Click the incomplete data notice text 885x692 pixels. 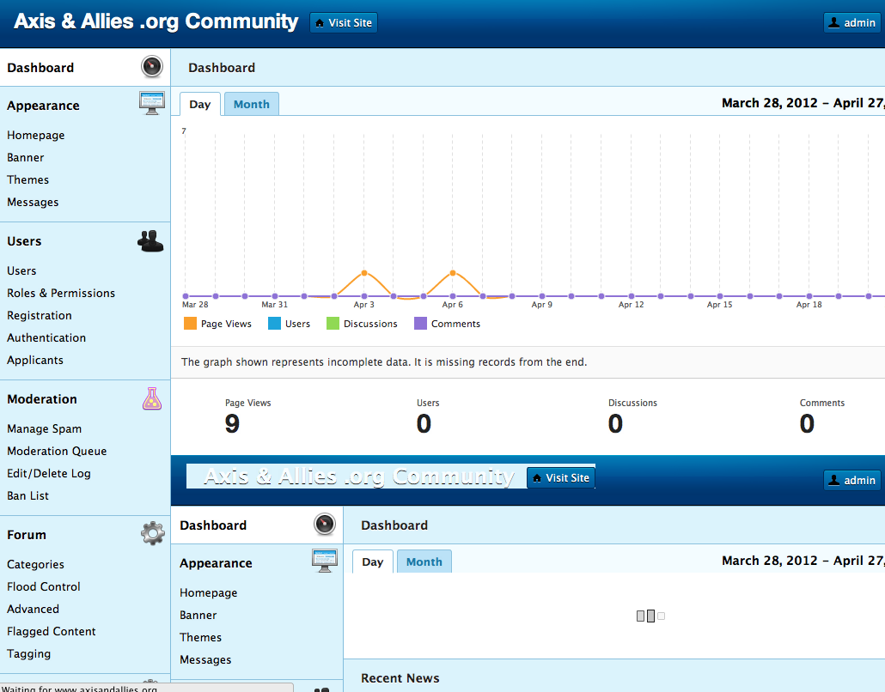pyautogui.click(x=384, y=362)
